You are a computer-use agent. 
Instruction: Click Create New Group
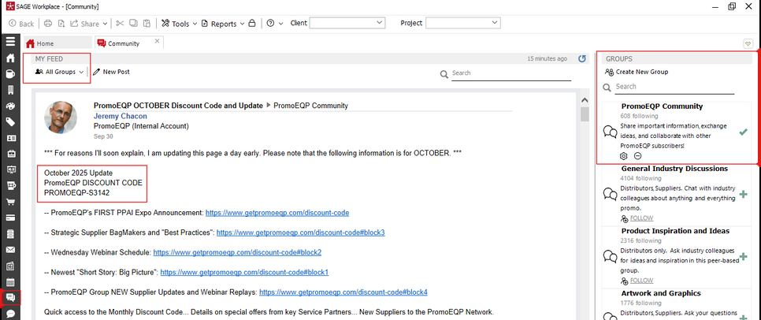point(637,72)
